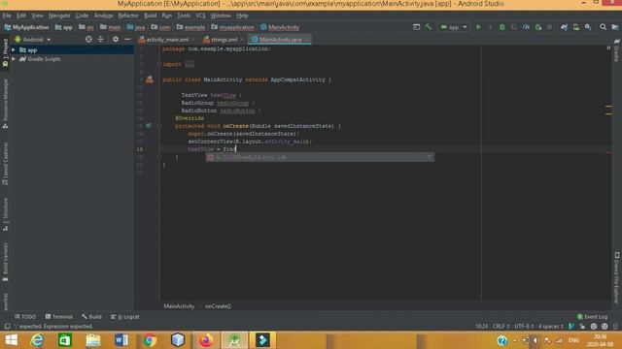The width and height of the screenshot is (622, 349).
Task: Expand the collapsed import statements
Action: point(190,64)
